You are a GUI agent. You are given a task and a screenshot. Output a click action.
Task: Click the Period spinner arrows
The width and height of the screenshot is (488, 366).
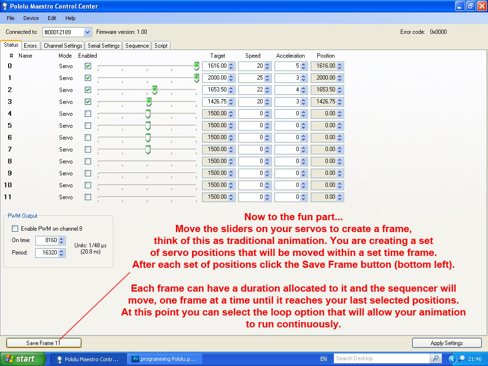(x=61, y=253)
